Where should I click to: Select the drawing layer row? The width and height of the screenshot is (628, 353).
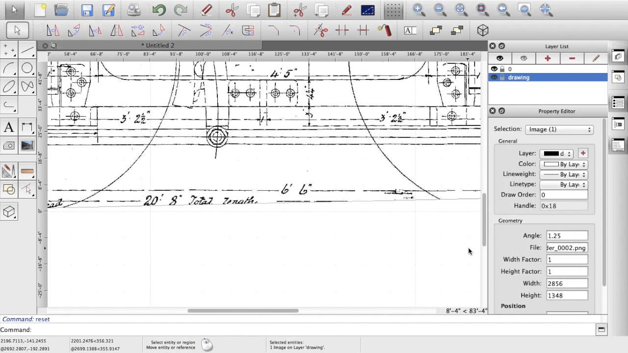coord(548,77)
